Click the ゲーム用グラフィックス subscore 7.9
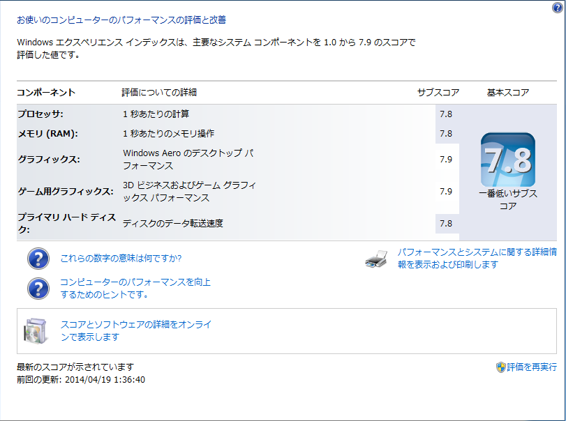Screen dimensions: 566x421 coord(446,192)
